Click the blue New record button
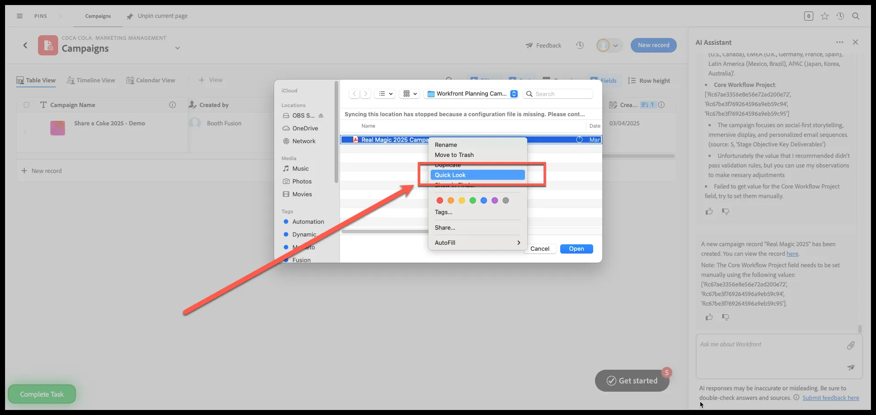Viewport: 876px width, 415px height. coord(654,45)
